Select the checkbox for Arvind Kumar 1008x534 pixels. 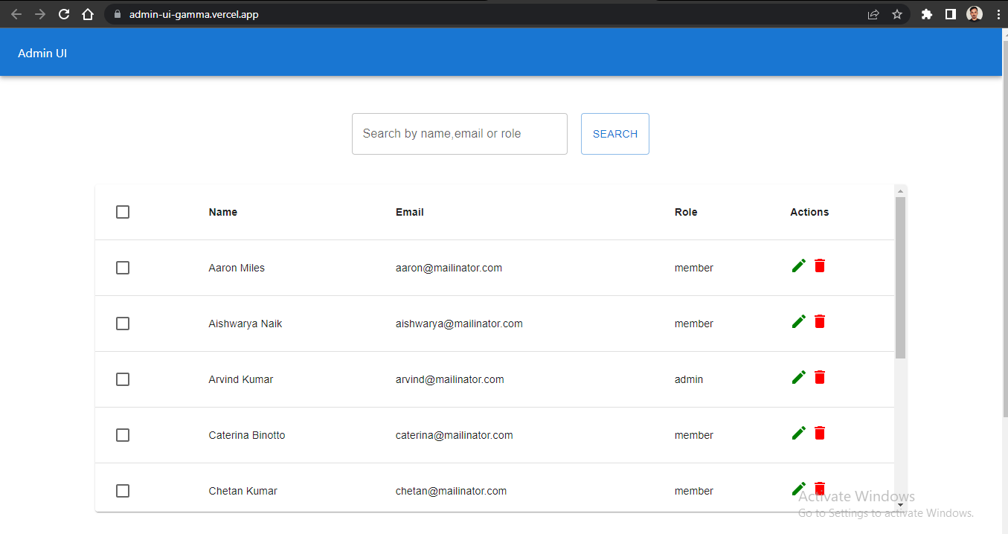point(123,379)
